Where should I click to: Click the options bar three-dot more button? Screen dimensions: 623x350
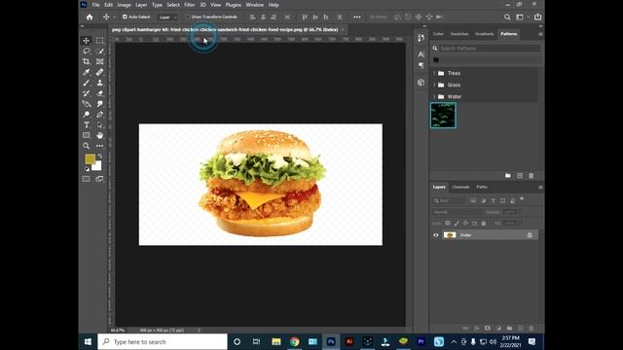pyautogui.click(x=357, y=17)
